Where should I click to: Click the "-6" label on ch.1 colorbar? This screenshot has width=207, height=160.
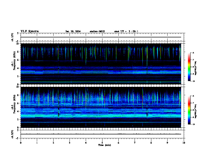pos(193,53)
